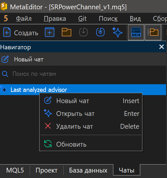Toggle the Navigator panel layout button

136,32
